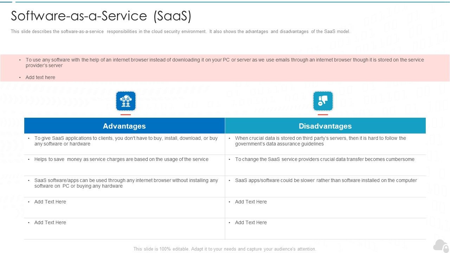Image resolution: width=450 pixels, height=253 pixels.
Task: Click disadvantage about SaaS apps being slower
Action: (x=326, y=180)
